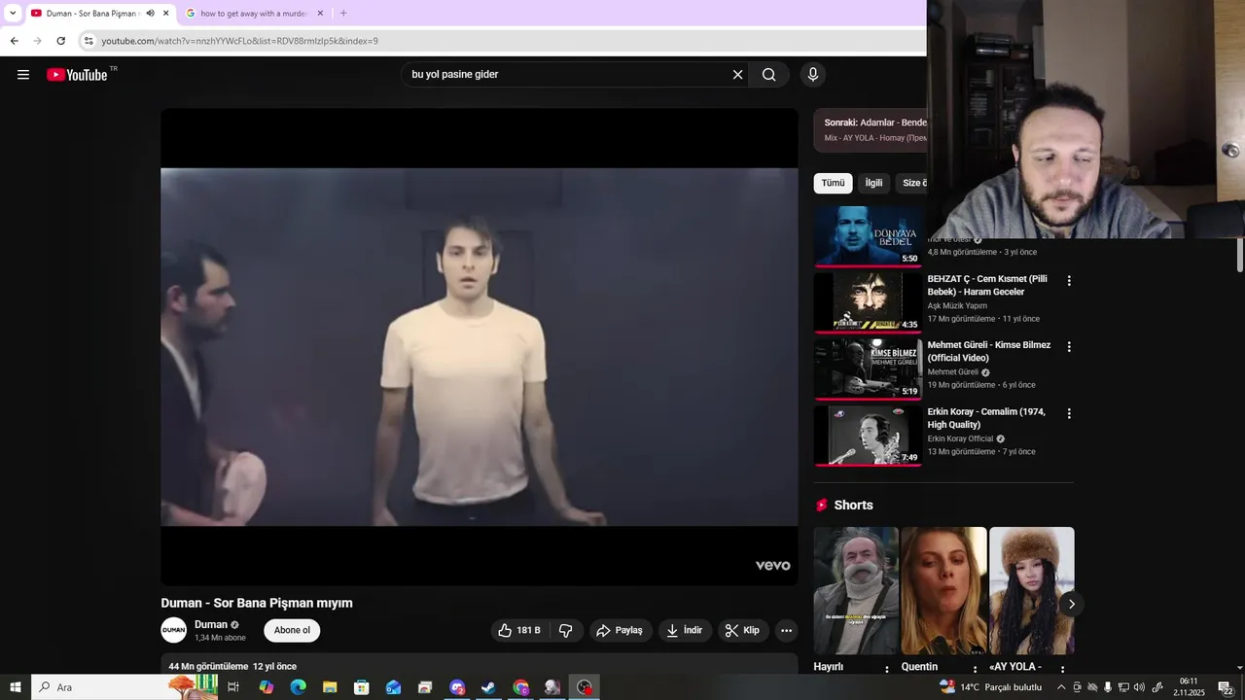Open the Hayırlı short thumbnail
Viewport: 1245px width, 700px height.
(856, 590)
